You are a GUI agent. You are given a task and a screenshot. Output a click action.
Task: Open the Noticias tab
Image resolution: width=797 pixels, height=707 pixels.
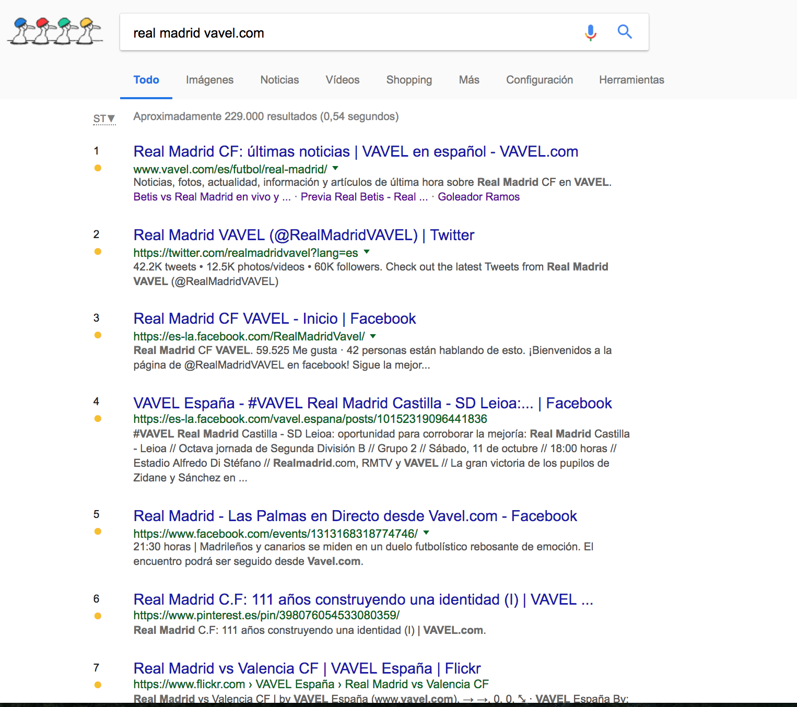point(280,80)
